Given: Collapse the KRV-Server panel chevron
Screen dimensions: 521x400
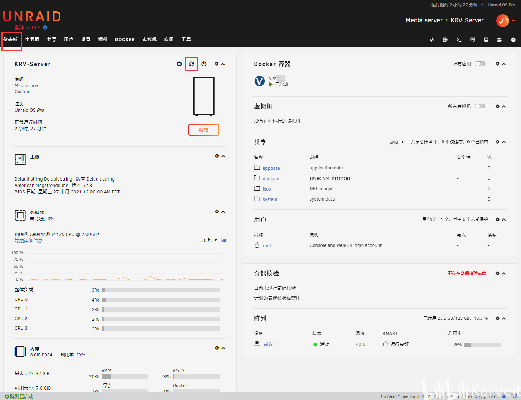Looking at the screenshot, I should [x=223, y=64].
